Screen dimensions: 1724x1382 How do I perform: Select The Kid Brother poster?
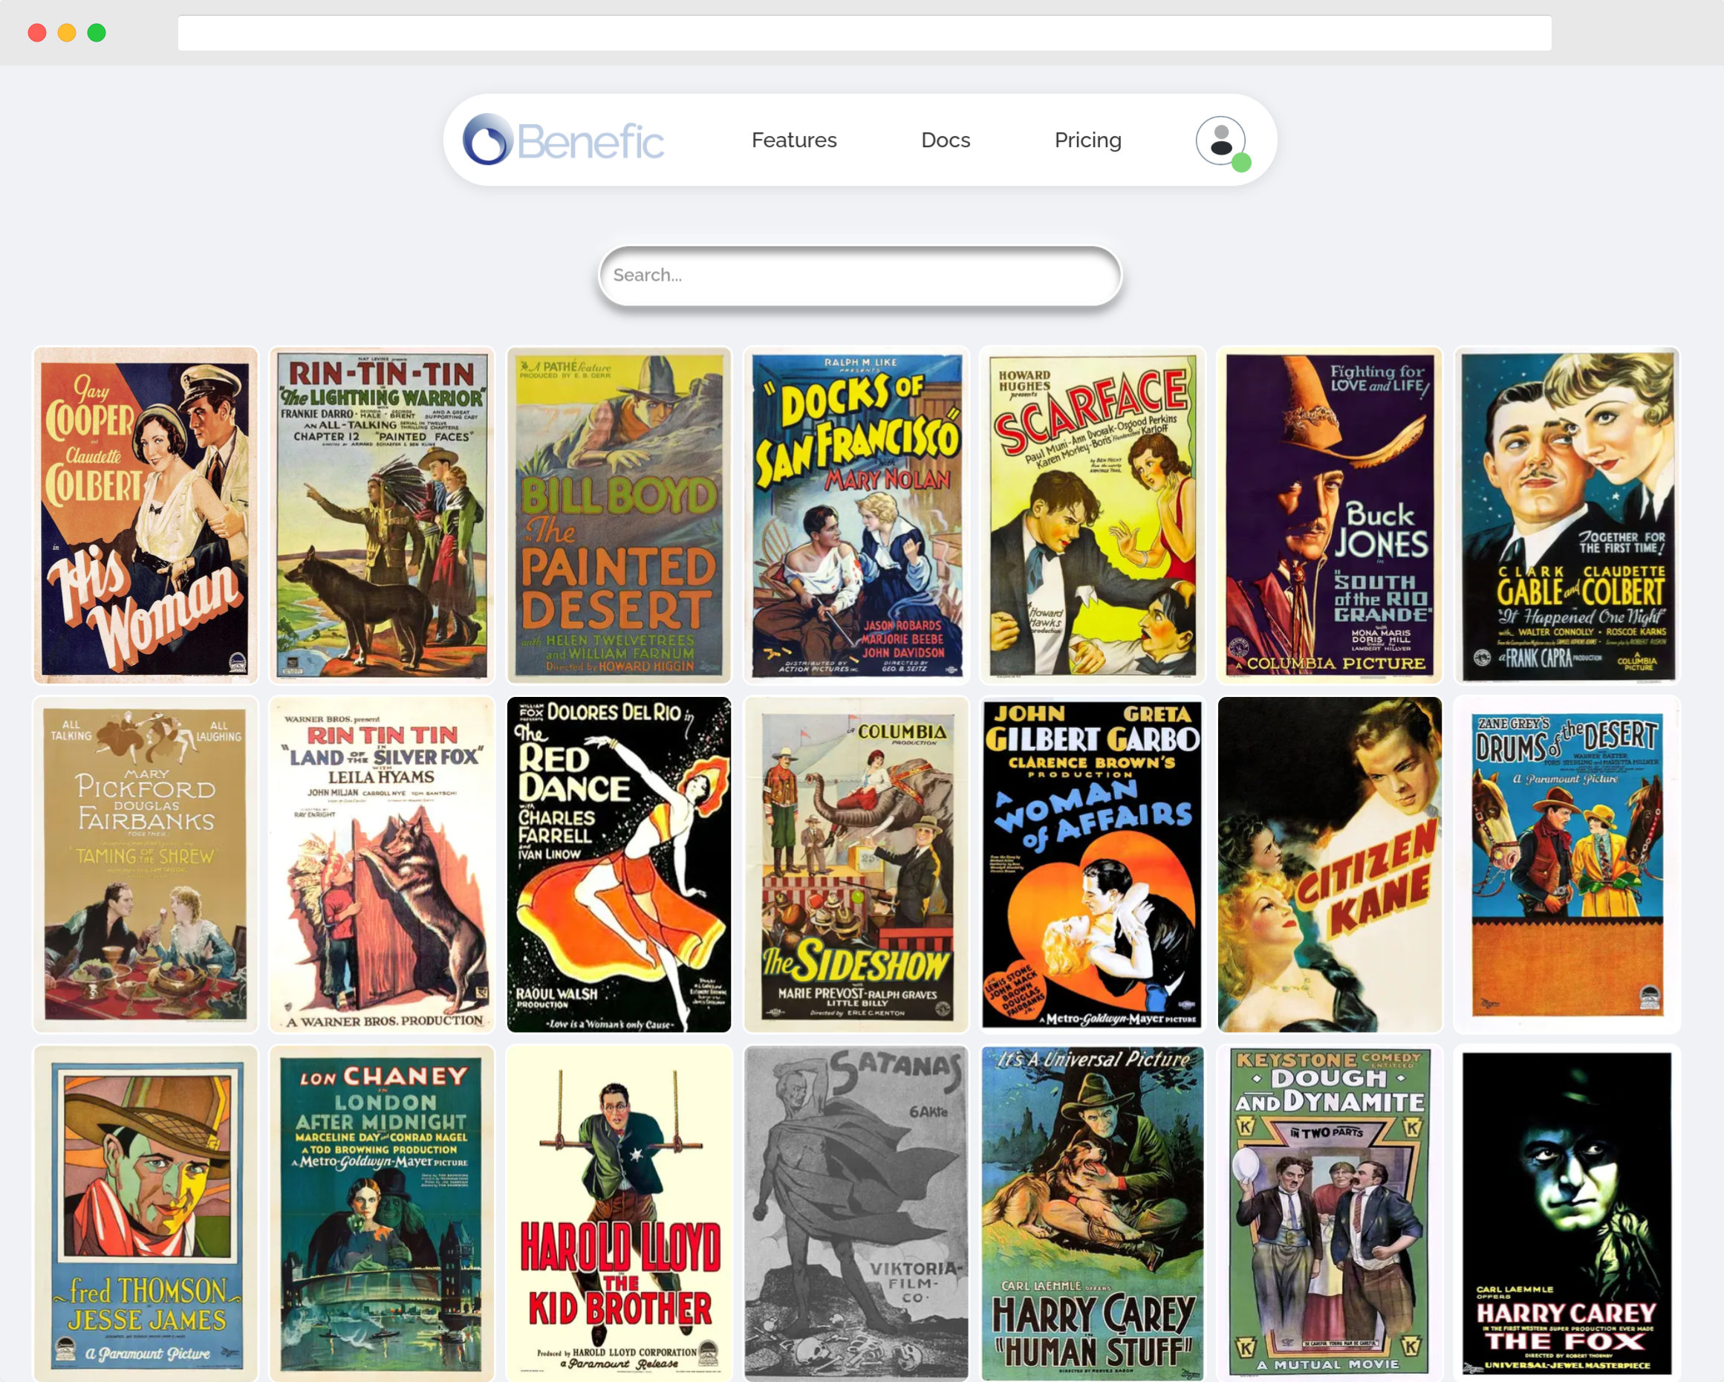[619, 1212]
